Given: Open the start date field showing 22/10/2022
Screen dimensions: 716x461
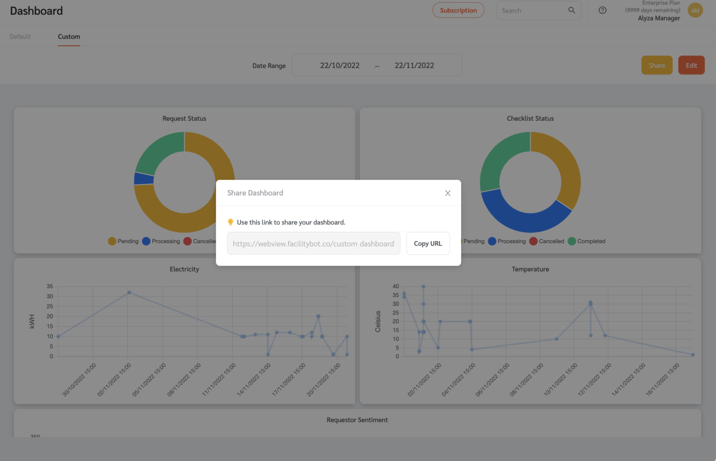Looking at the screenshot, I should pos(340,65).
